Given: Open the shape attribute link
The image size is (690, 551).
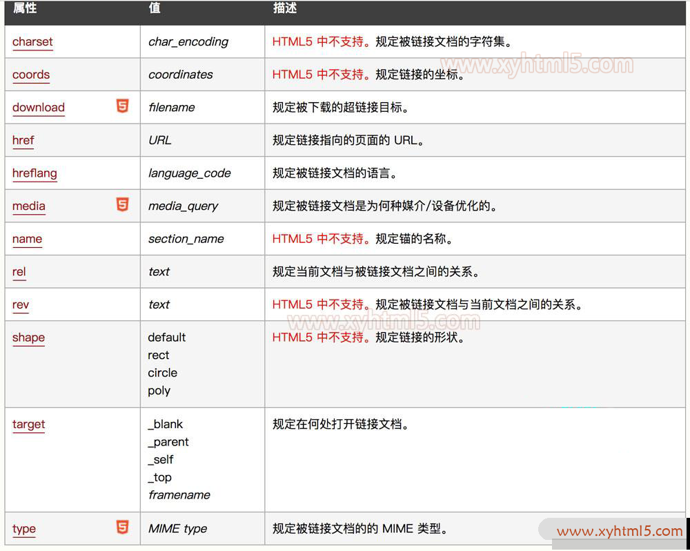Looking at the screenshot, I should 28,338.
